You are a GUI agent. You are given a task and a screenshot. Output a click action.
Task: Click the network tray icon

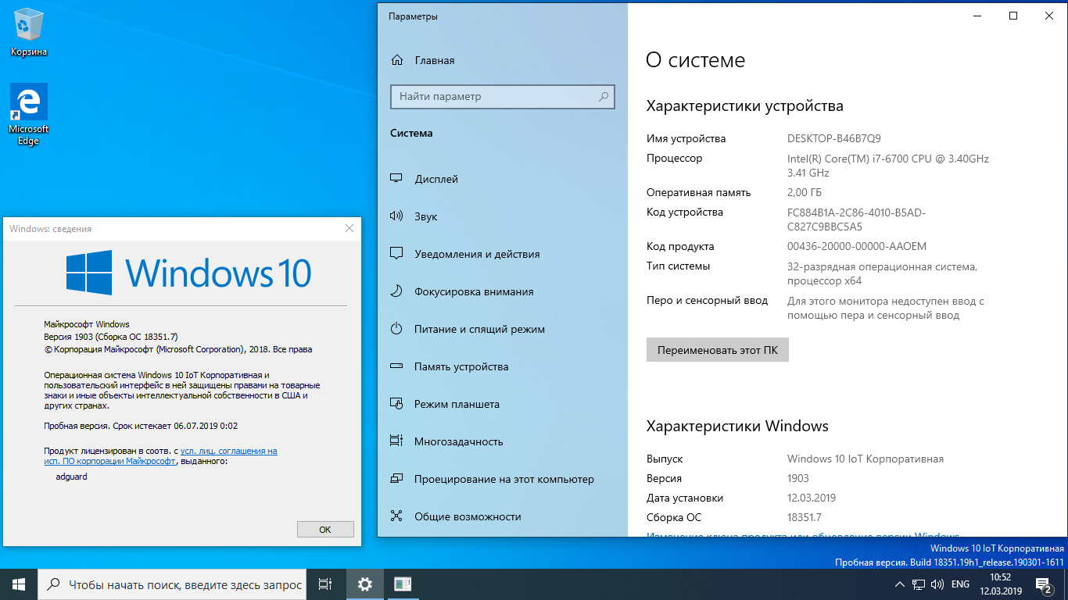(x=919, y=584)
